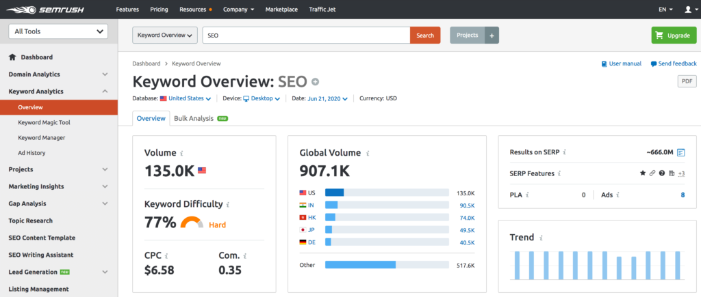This screenshot has width=701, height=297.
Task: Click the question mark SERP feature icon
Action: [x=662, y=173]
